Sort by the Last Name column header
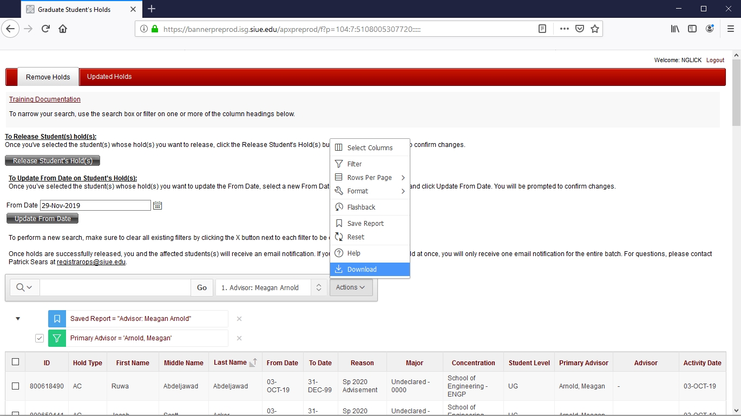Image resolution: width=741 pixels, height=416 pixels. coord(231,363)
